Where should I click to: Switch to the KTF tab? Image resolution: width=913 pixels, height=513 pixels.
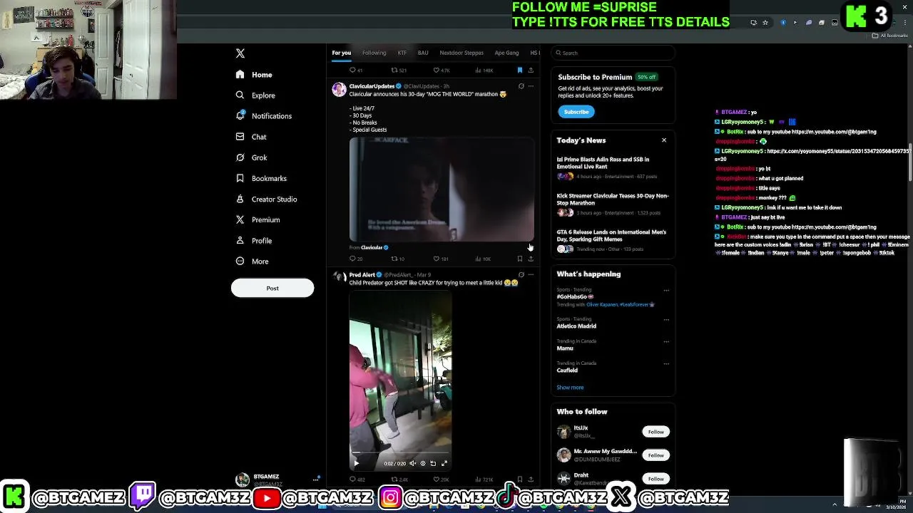coord(402,53)
